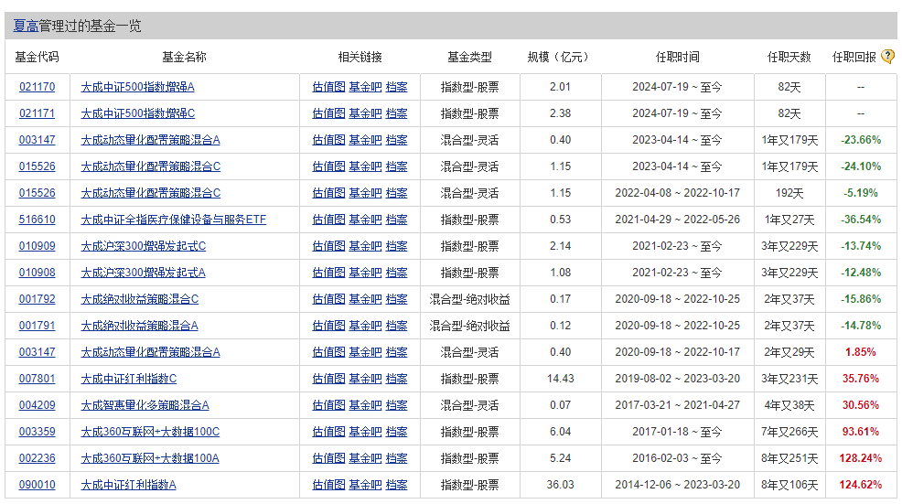Open fund code 003359 link
This screenshot has height=504, width=902.
(38, 432)
